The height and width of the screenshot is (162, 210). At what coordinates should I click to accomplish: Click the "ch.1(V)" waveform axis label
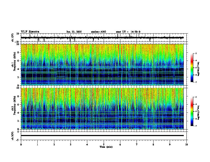[x=13, y=38]
